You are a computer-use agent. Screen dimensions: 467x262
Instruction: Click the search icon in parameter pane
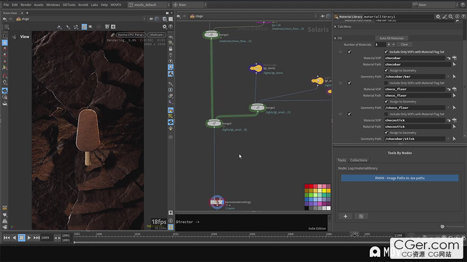tap(451, 16)
